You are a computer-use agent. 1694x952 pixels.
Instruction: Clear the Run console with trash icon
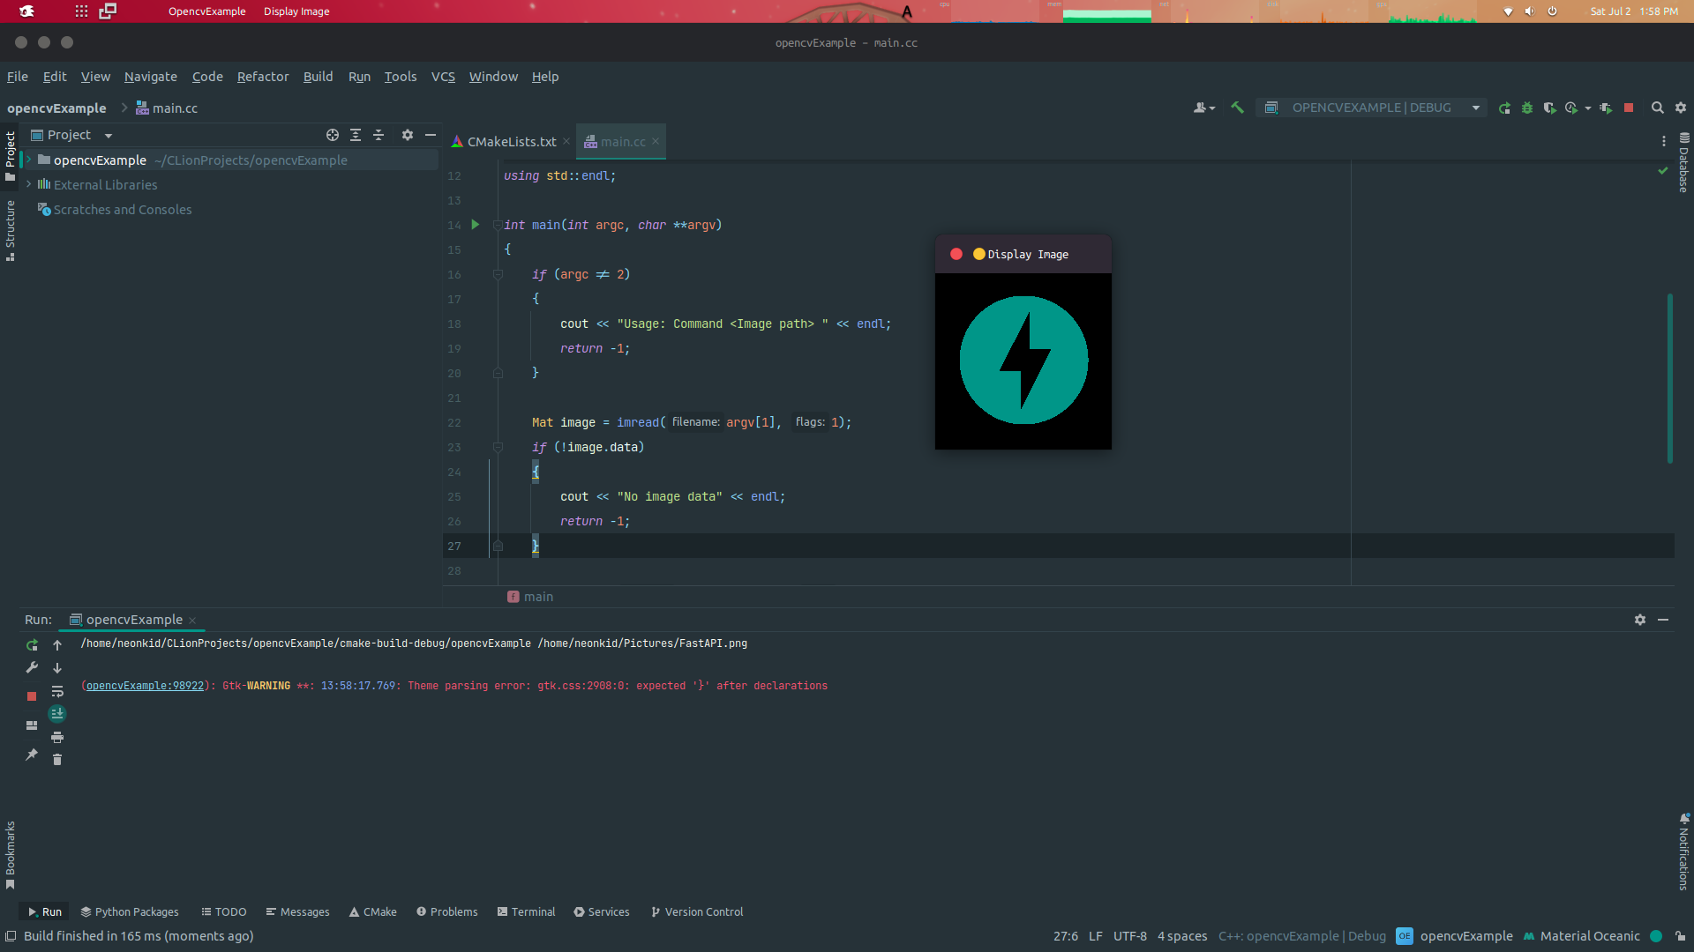click(x=57, y=760)
